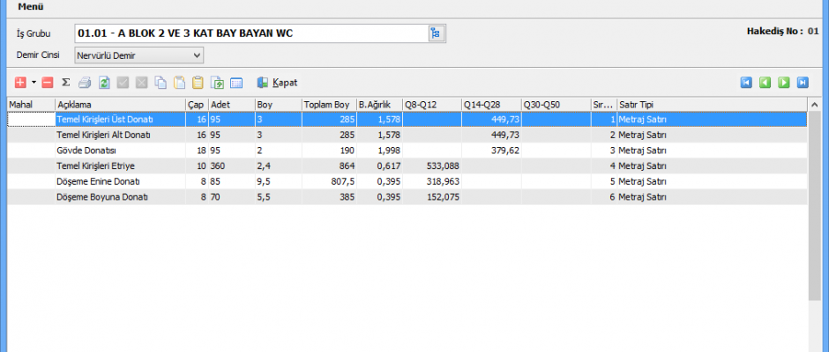
Task: Sort by the Açıklama column header
Action: pos(119,105)
